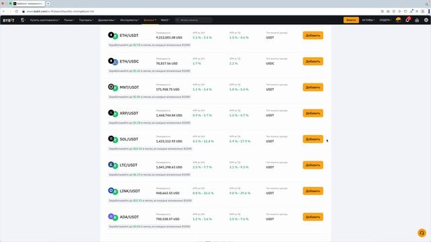Click the 7-day APR range for SOL/USDT
This screenshot has width=431, height=242.
point(240,141)
